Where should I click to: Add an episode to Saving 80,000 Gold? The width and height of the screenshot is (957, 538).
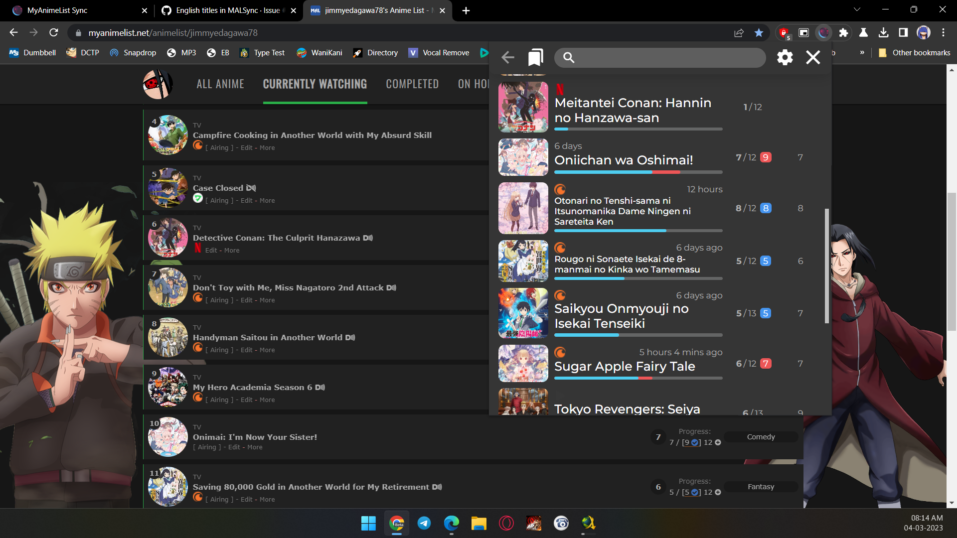[x=718, y=492]
